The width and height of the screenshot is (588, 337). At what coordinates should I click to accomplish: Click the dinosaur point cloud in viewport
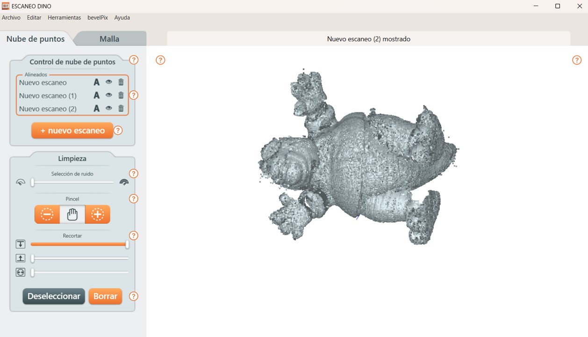[359, 157]
